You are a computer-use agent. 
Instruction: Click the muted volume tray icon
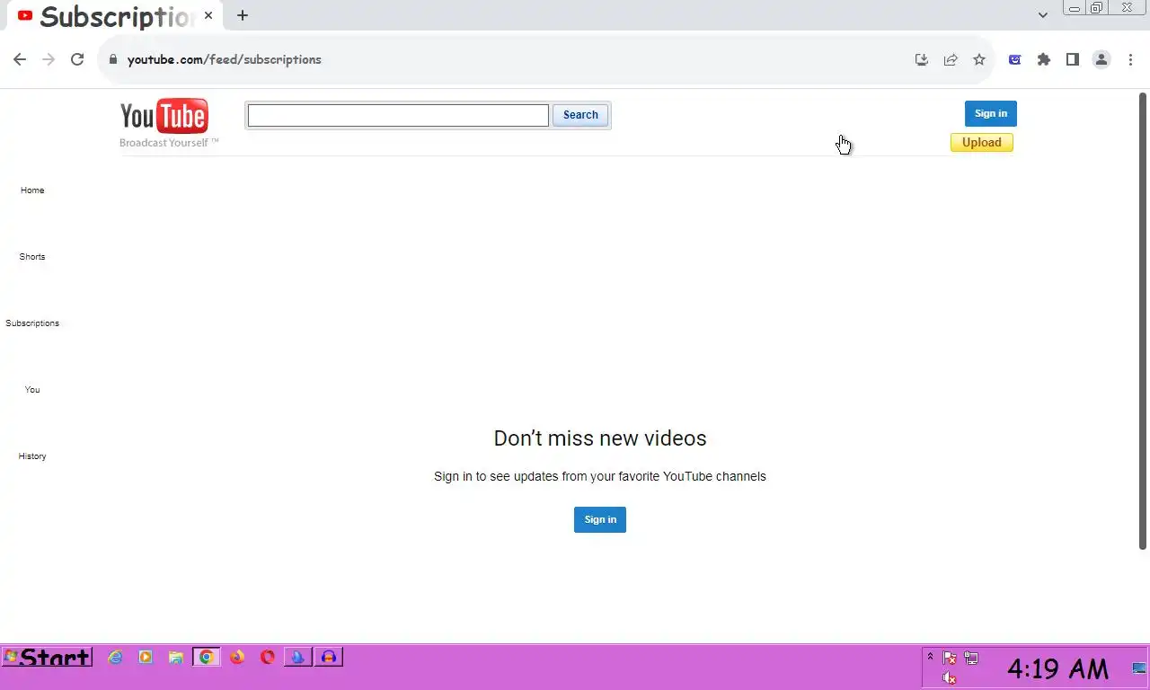click(x=949, y=678)
